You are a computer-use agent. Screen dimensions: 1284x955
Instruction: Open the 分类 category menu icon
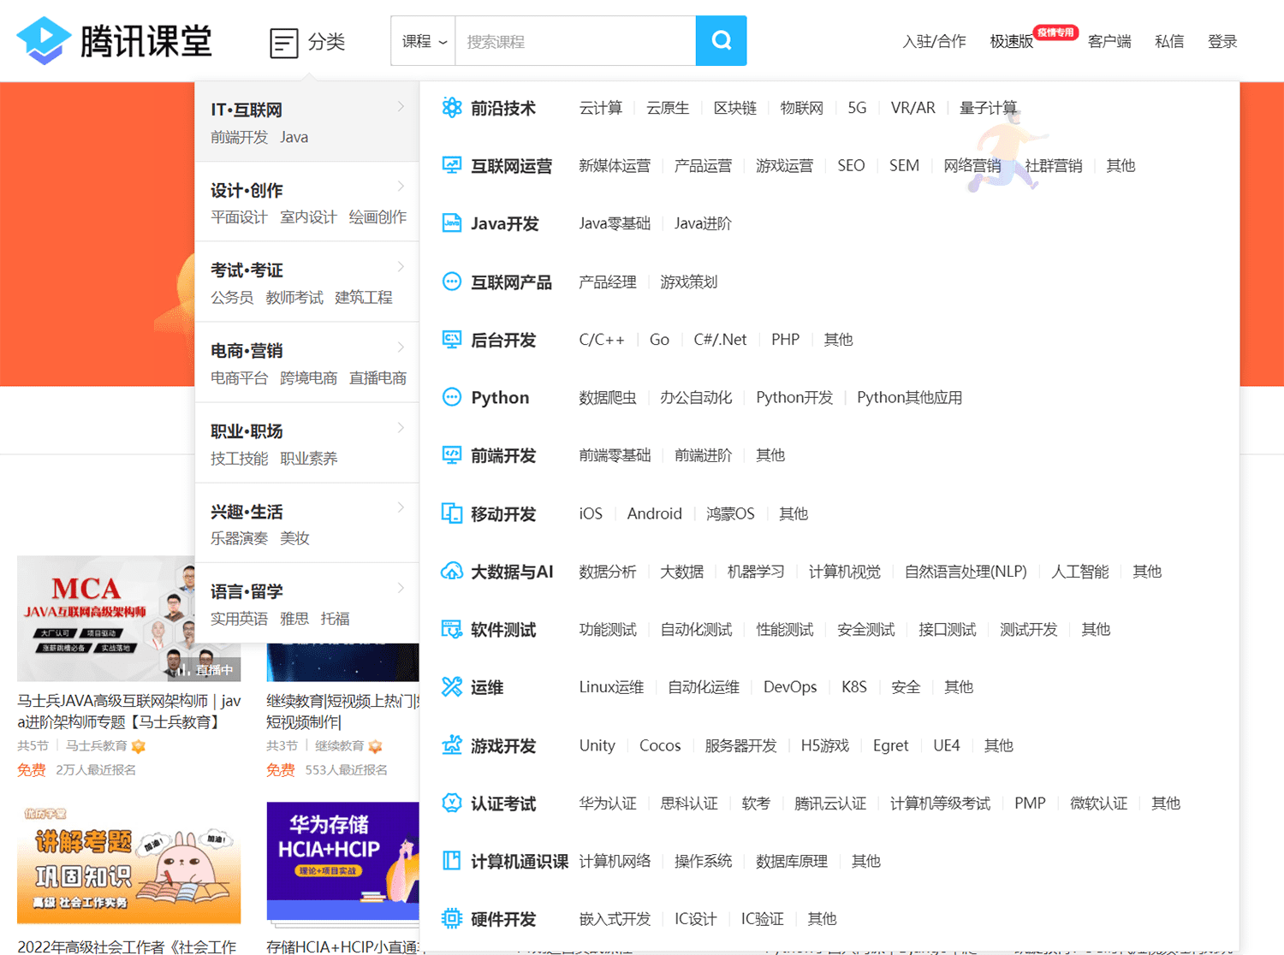click(x=284, y=42)
